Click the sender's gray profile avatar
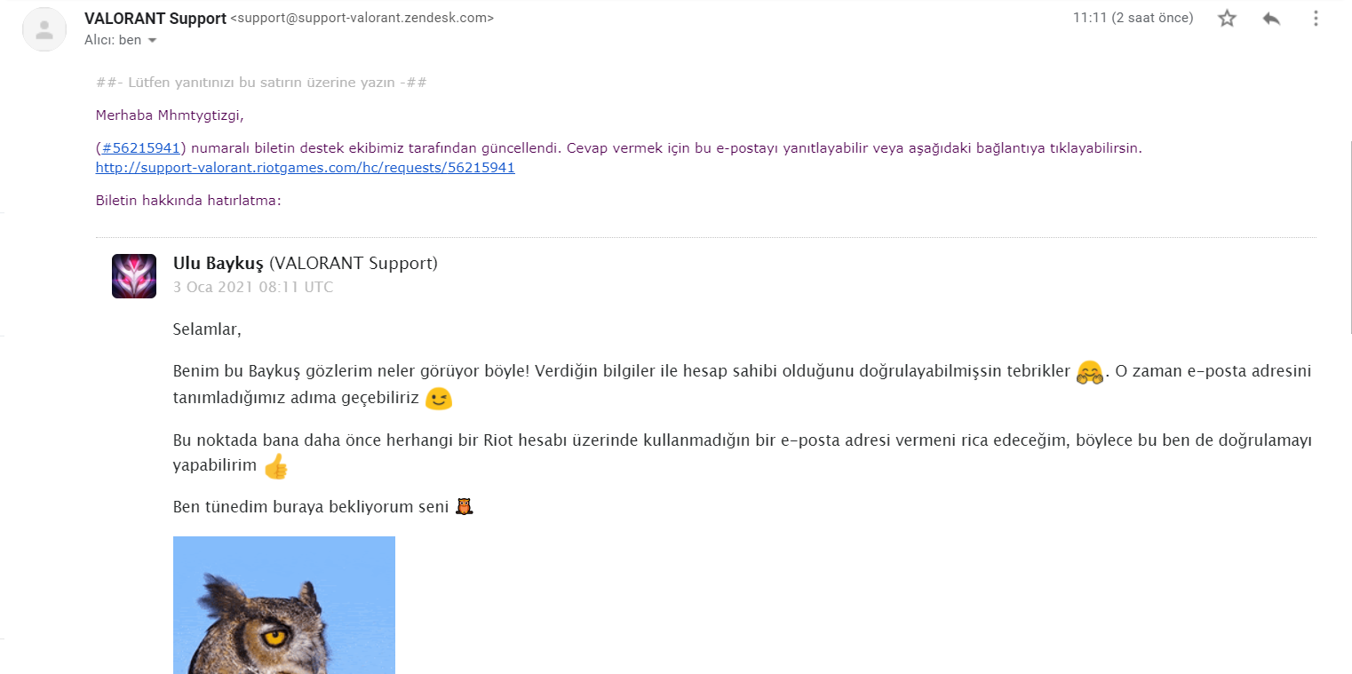 [44, 29]
